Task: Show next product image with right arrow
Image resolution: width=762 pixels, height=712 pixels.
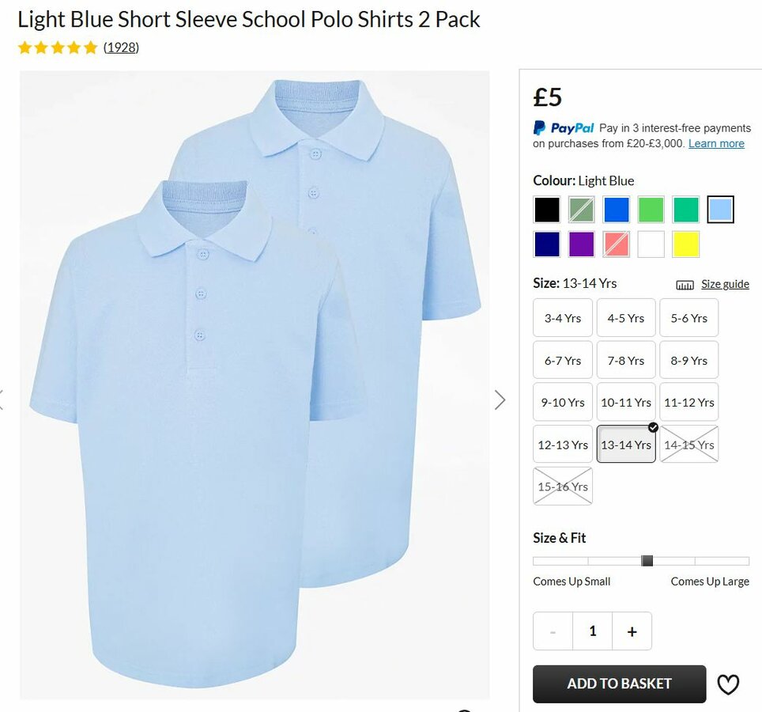Action: 500,400
